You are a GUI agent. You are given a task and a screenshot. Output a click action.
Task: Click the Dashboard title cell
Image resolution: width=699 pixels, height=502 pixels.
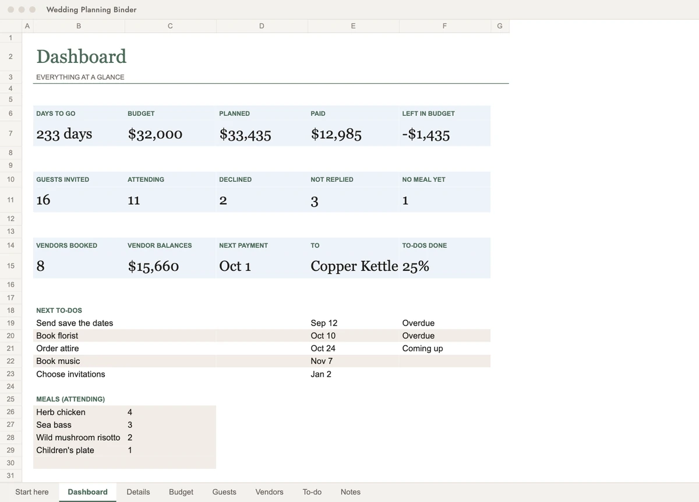click(x=81, y=56)
